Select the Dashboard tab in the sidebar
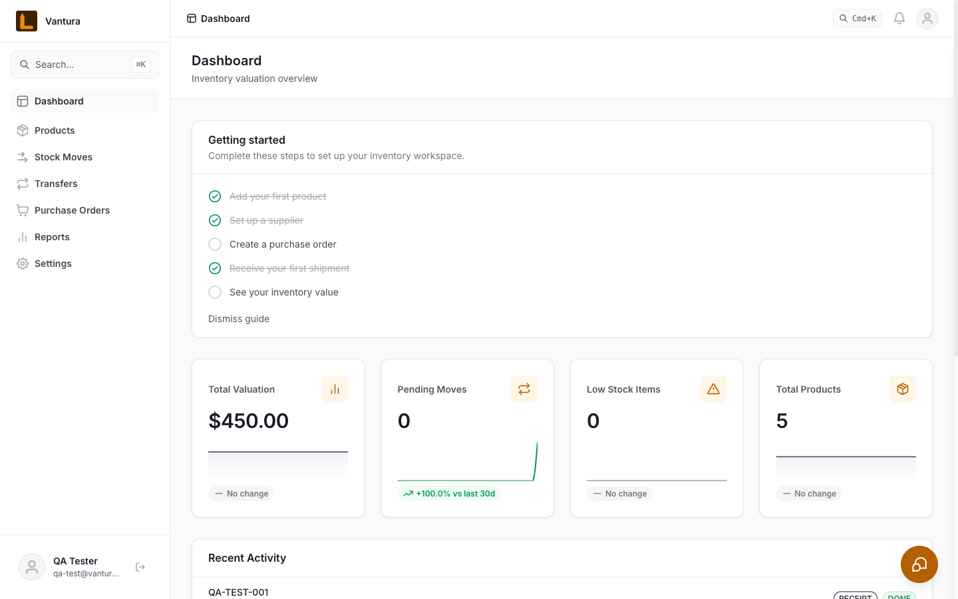The width and height of the screenshot is (958, 599). [x=59, y=100]
